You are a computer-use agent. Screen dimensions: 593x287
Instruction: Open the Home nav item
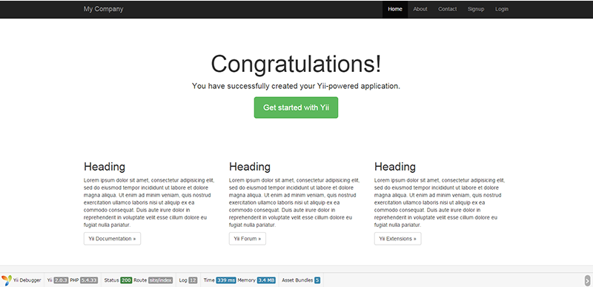[x=395, y=9]
